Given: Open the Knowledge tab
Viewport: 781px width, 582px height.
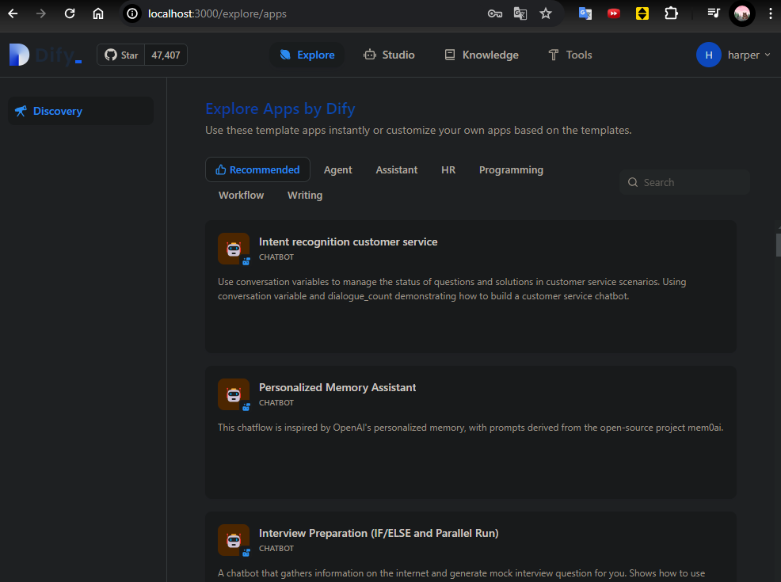Looking at the screenshot, I should [482, 55].
